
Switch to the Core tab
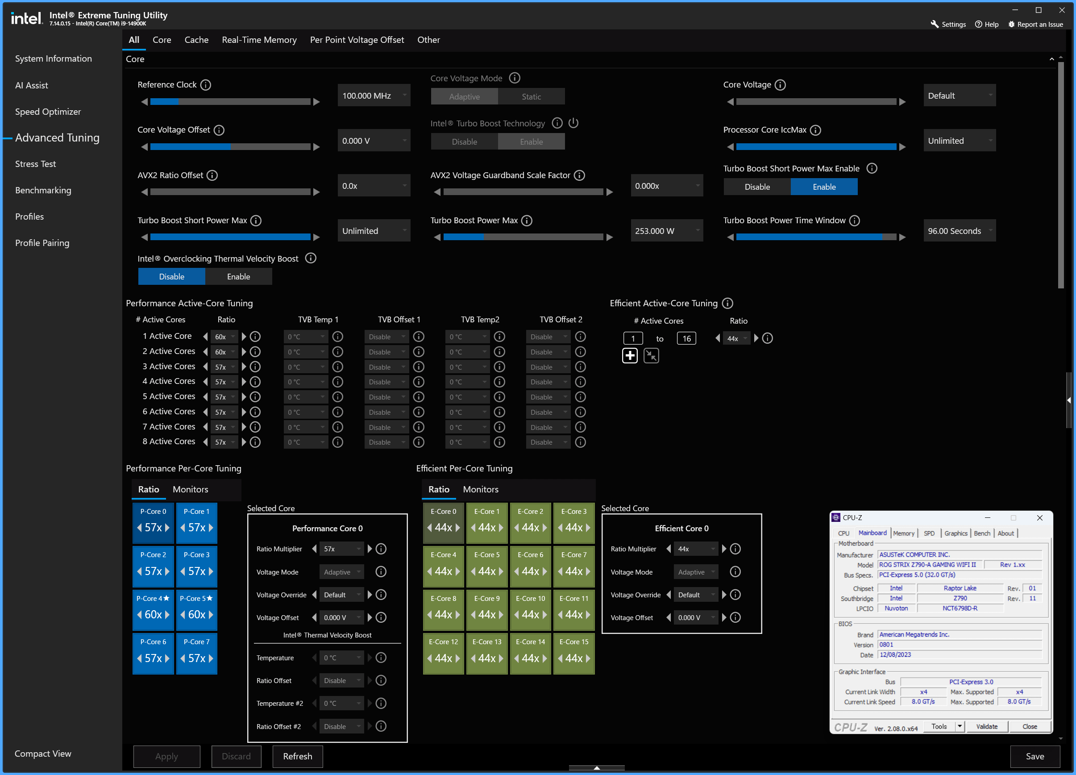[162, 40]
